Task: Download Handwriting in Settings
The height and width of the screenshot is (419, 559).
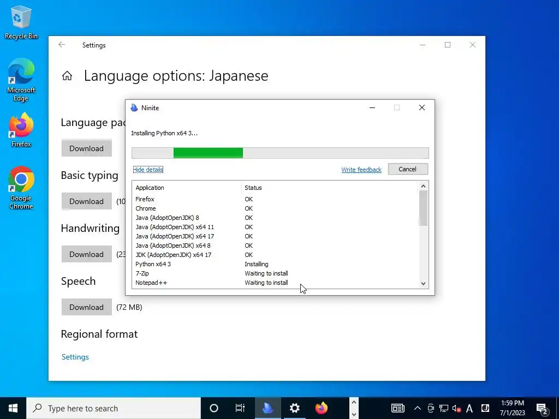Action: pyautogui.click(x=87, y=254)
